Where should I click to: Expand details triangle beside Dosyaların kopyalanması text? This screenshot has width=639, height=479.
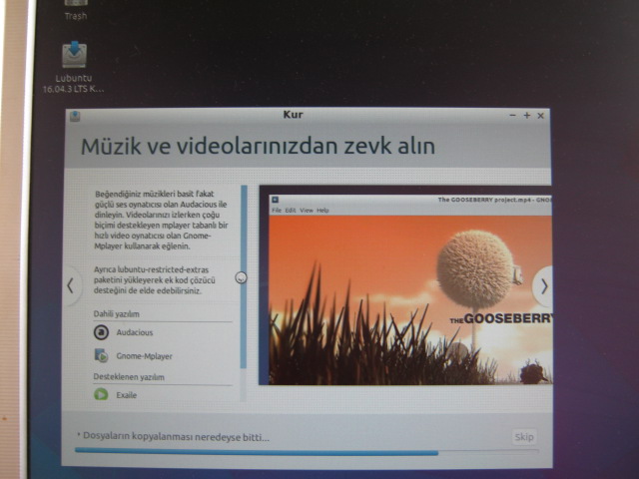(x=78, y=435)
